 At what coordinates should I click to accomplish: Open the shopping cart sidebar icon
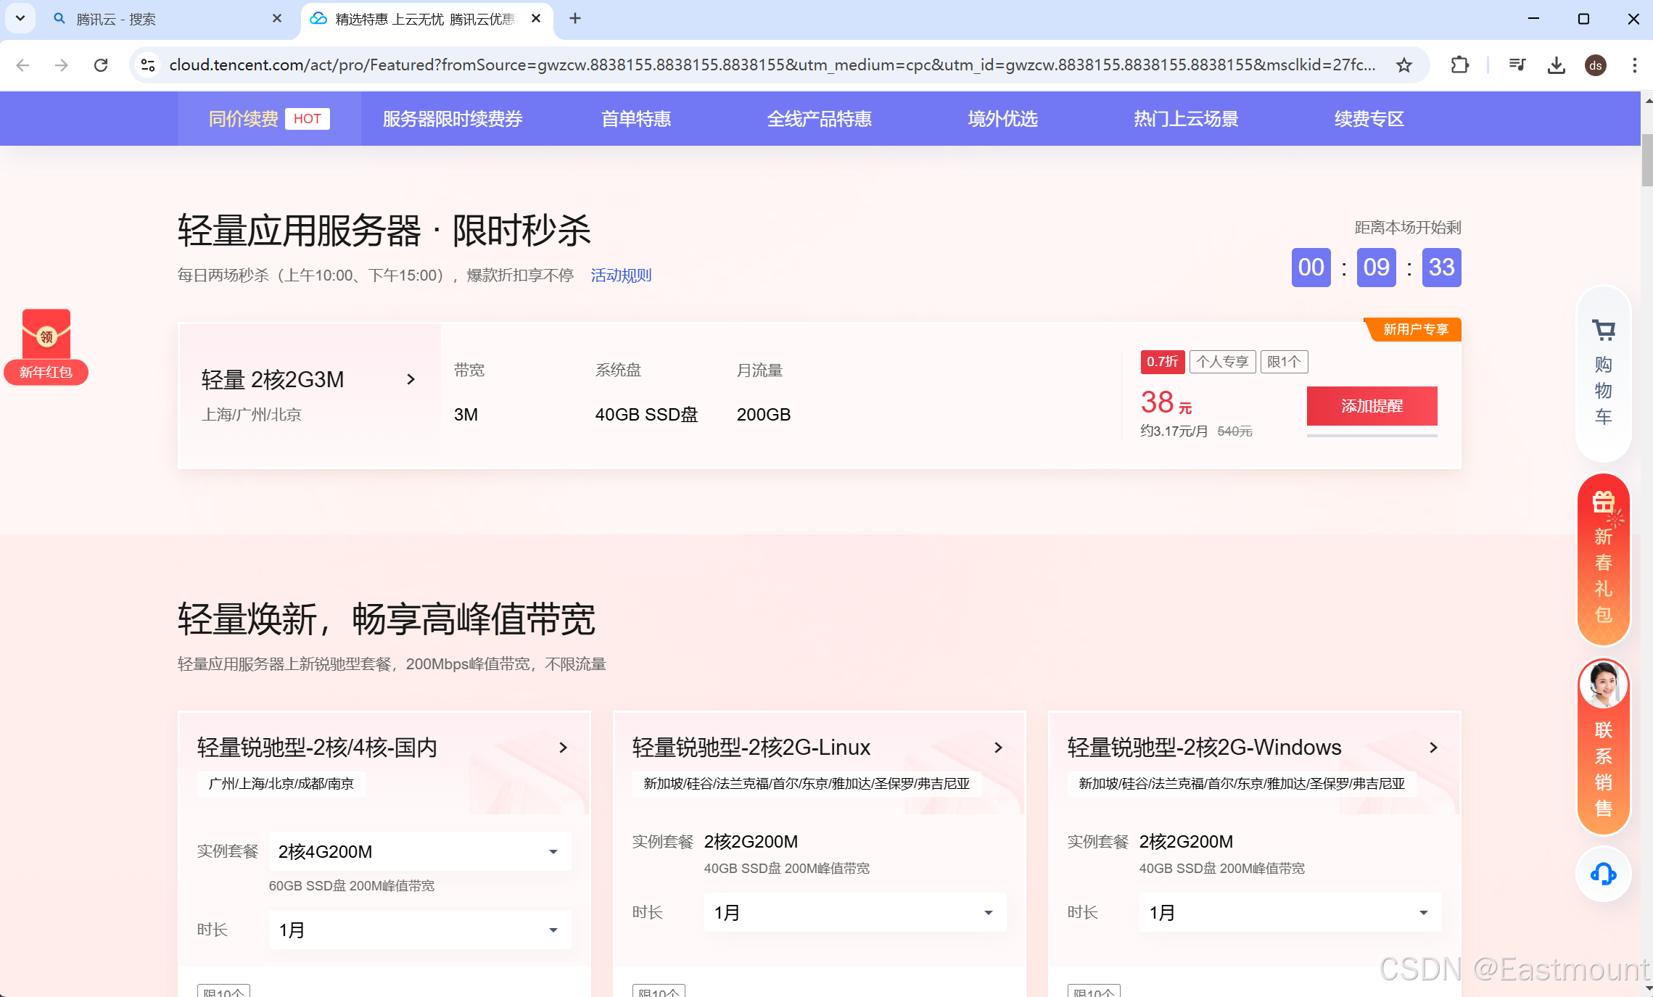[1603, 331]
